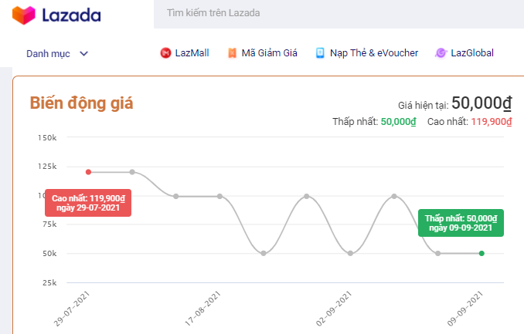Click the Biến động giá heading
The image size is (524, 334).
[x=81, y=103]
